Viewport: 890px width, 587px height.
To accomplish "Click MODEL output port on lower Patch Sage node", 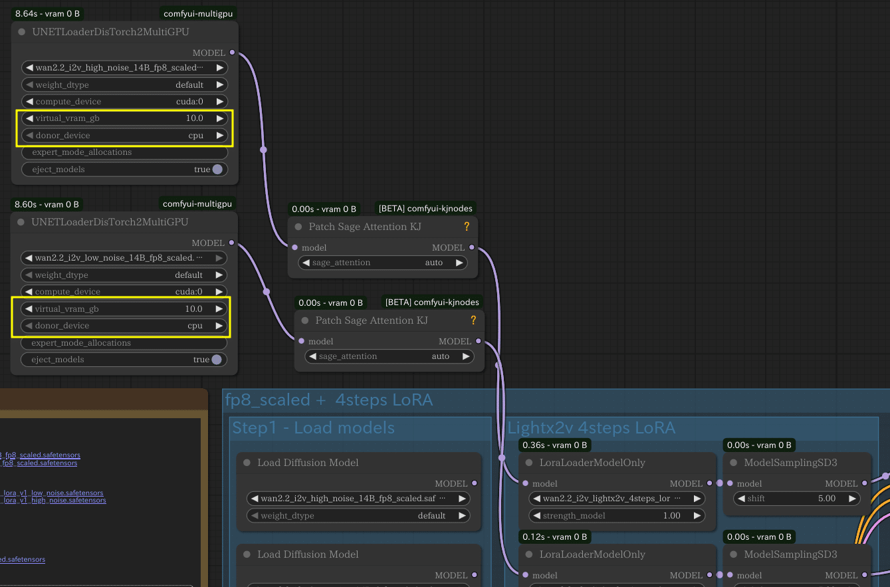I will point(479,341).
